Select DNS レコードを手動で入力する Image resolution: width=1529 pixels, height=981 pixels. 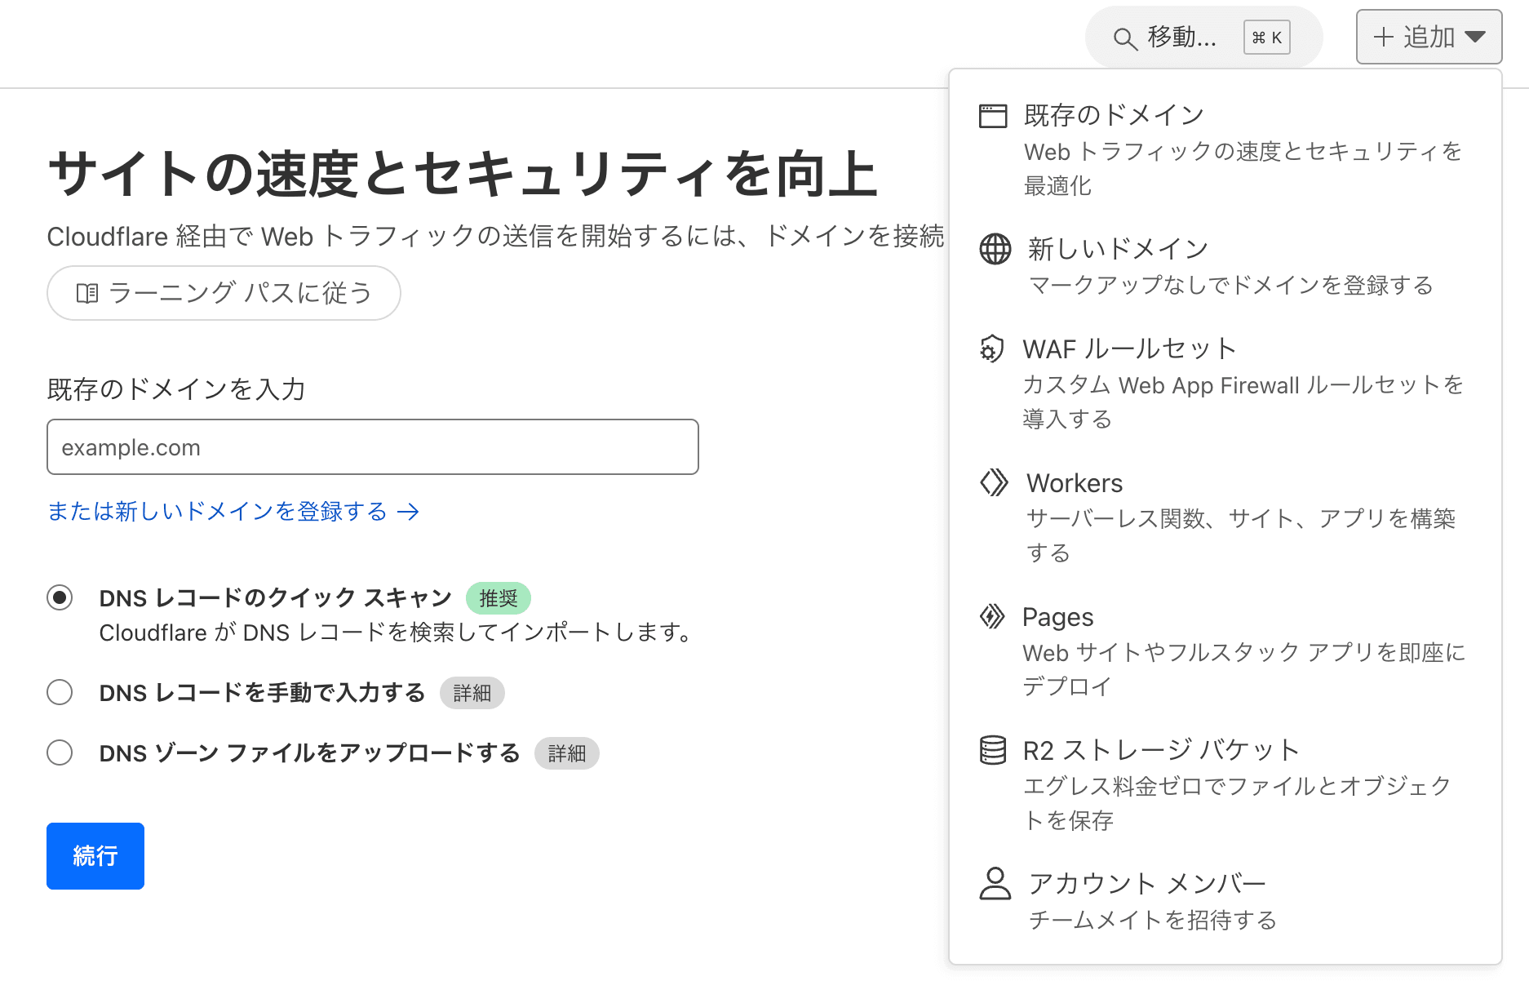59,692
